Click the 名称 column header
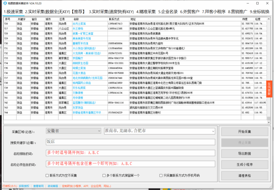This screenshot has width=274, height=190. point(90,19)
